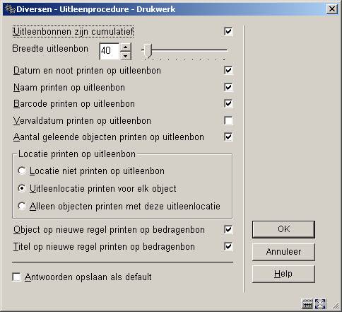Select Uitleenlocatie printen voor elk object
The image size is (342, 312).
click(22, 188)
